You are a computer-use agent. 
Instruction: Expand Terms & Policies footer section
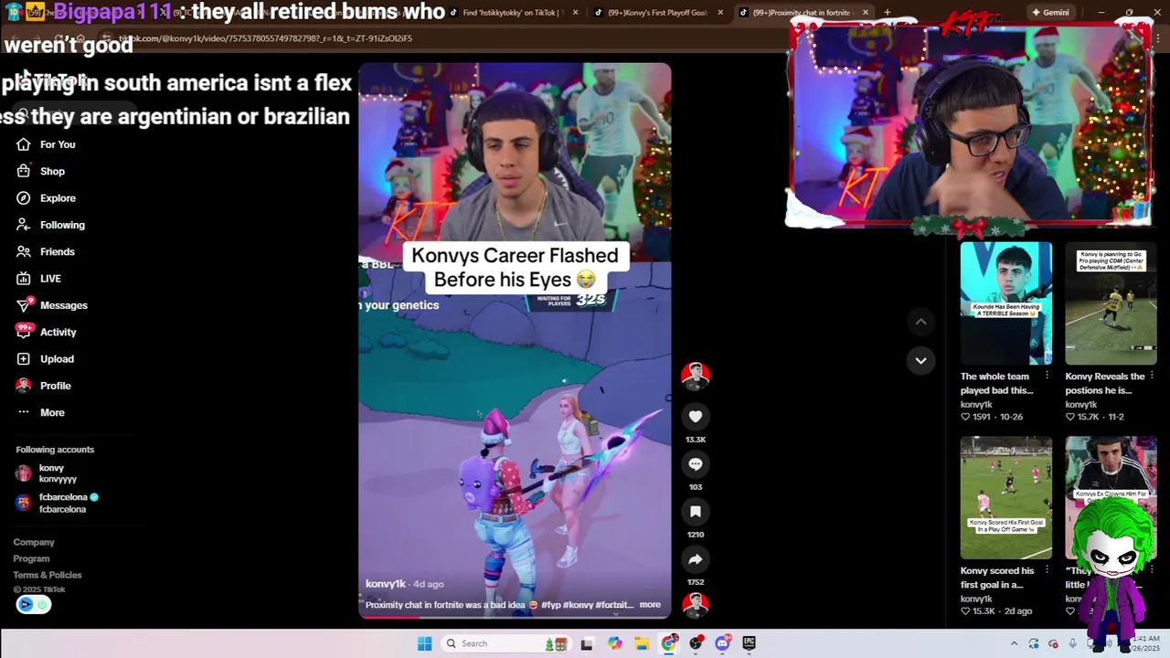(x=48, y=575)
